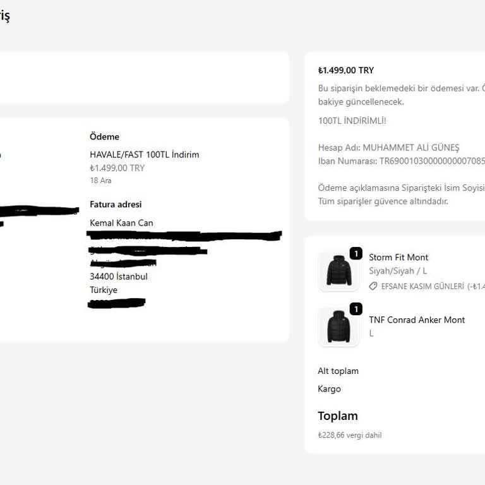Image resolution: width=485 pixels, height=485 pixels.
Task: Click the Siyah/Siyah / L variant text
Action: point(398,271)
